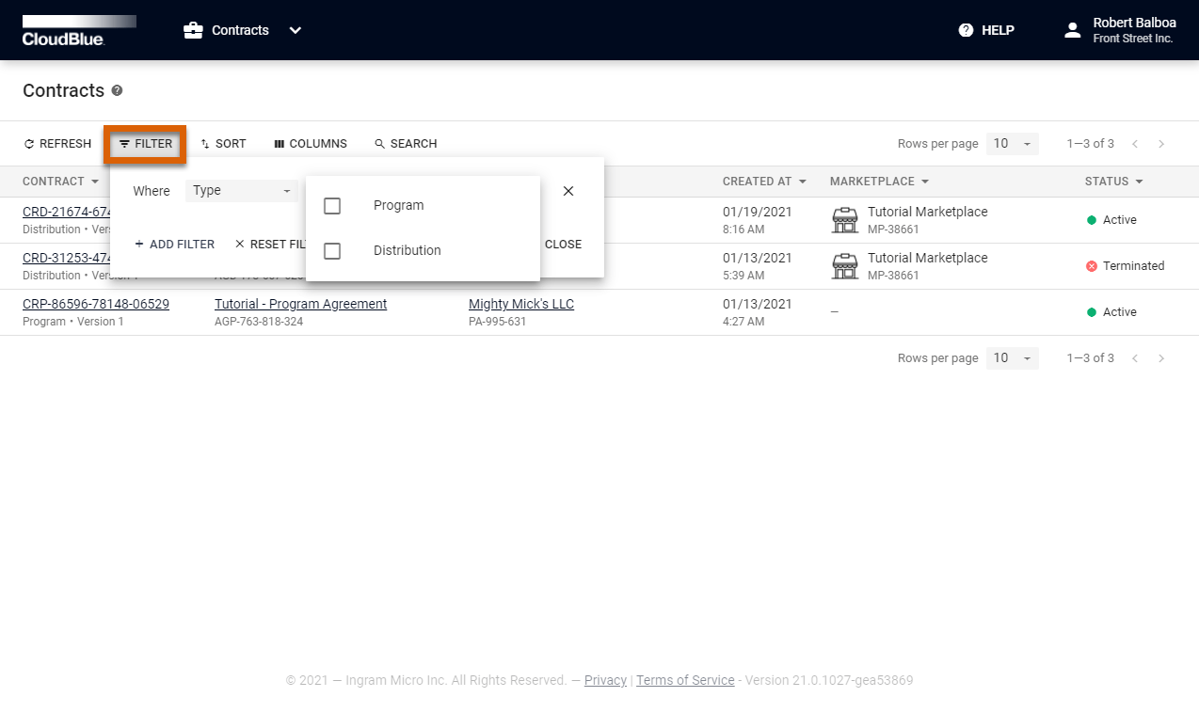Click the Tutorial Marketplace store icon in first row
The image size is (1199, 713).
[x=845, y=220]
